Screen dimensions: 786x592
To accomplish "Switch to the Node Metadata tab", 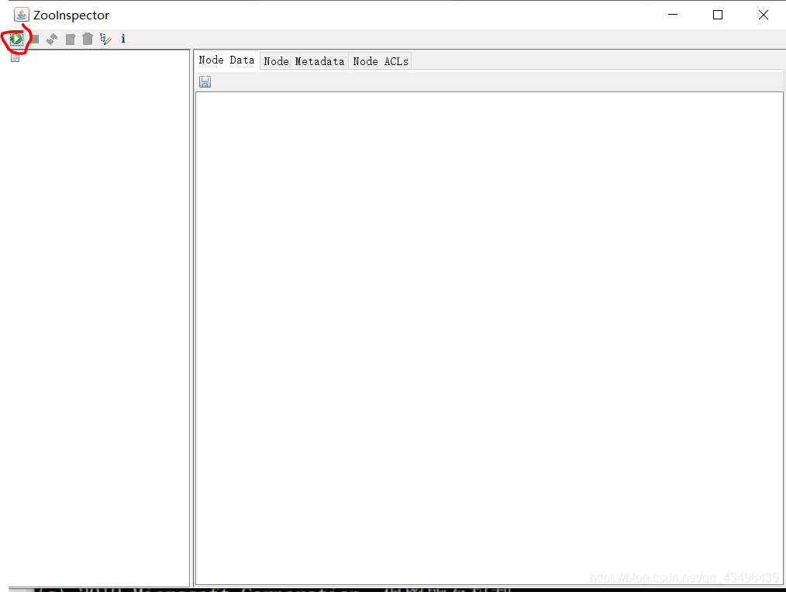I will [x=305, y=61].
